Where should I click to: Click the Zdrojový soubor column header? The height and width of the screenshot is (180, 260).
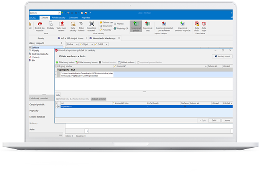[x=85, y=66]
